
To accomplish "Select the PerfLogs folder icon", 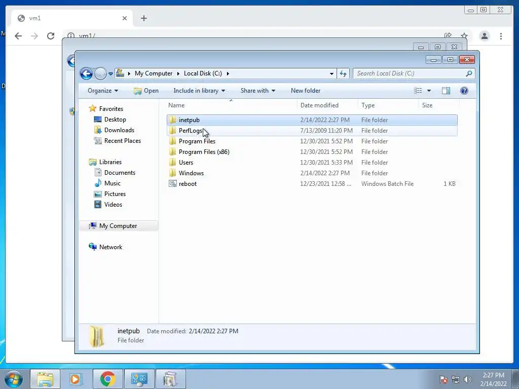I will pyautogui.click(x=172, y=131).
